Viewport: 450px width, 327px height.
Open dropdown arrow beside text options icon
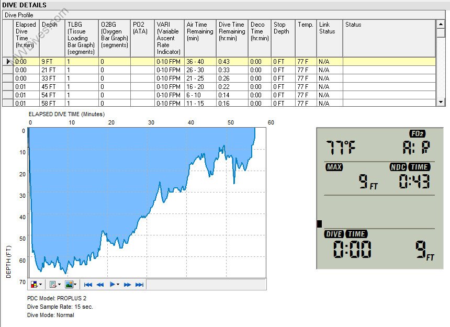click(x=59, y=285)
